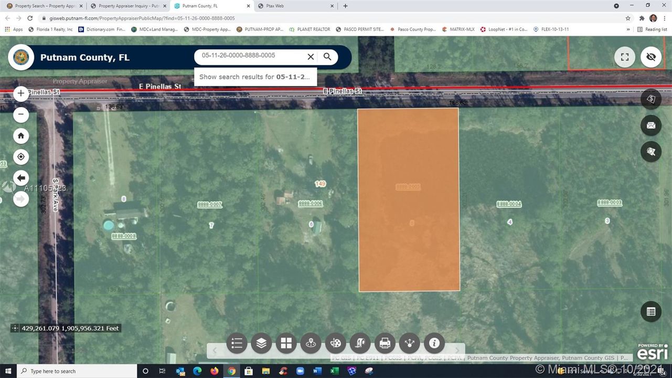The image size is (672, 378).
Task: Click the parcel number search field
Action: [250, 56]
